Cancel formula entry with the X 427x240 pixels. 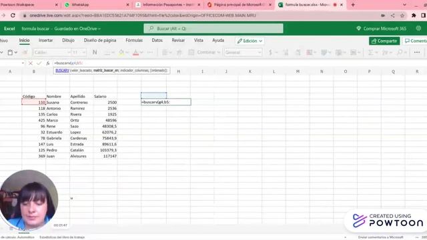(31, 63)
